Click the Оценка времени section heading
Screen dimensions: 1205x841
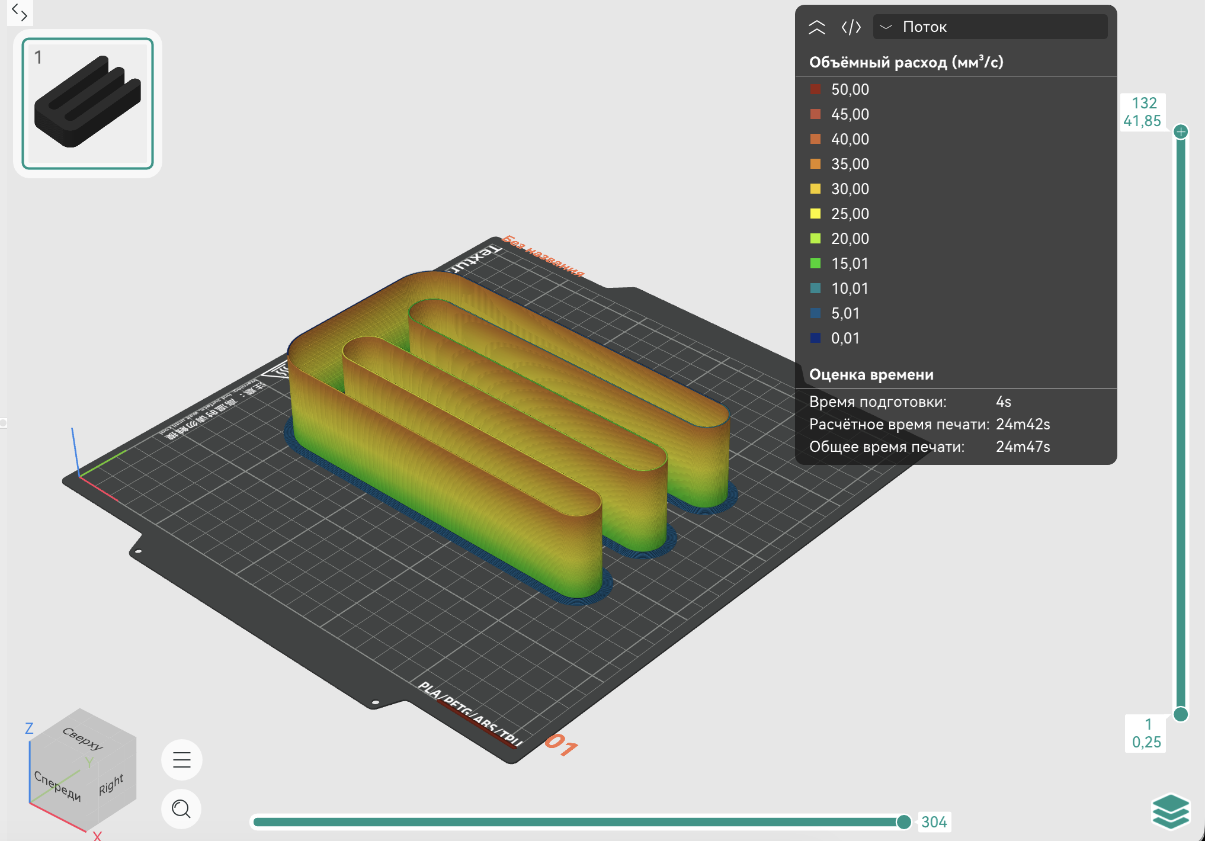coord(871,374)
